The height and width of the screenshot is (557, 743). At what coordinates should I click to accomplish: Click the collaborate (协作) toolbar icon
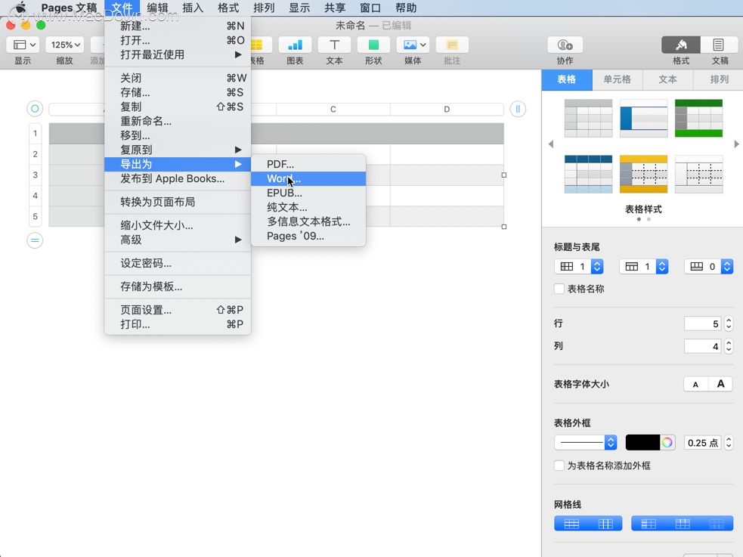(565, 45)
